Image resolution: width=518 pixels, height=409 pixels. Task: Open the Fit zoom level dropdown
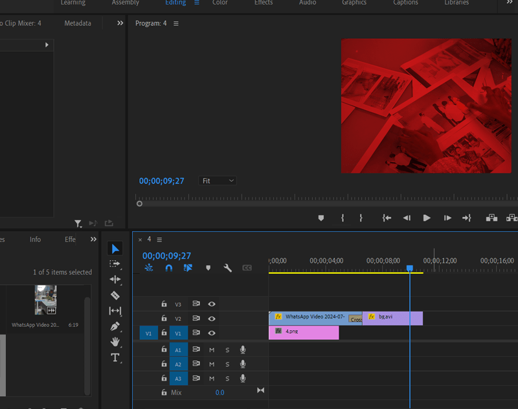click(x=218, y=181)
